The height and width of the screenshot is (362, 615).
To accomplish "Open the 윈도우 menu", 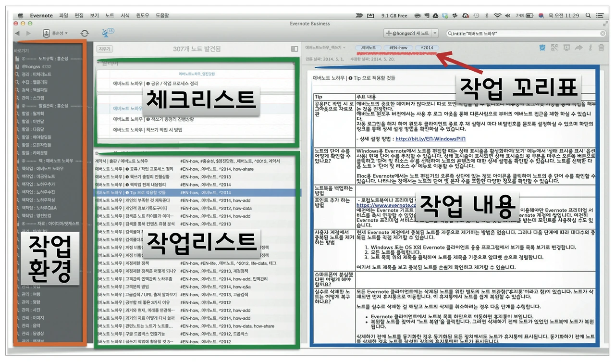I will pyautogui.click(x=143, y=15).
